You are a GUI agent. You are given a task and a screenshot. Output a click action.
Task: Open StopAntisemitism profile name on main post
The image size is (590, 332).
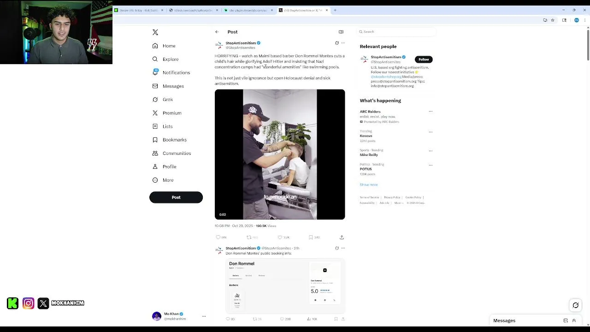tap(241, 43)
